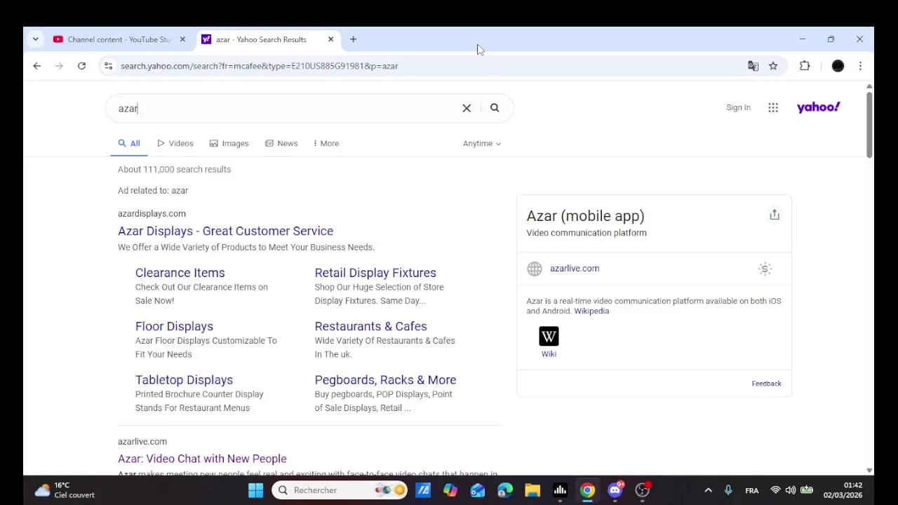898x505 pixels.
Task: Expand the More search options
Action: (326, 144)
